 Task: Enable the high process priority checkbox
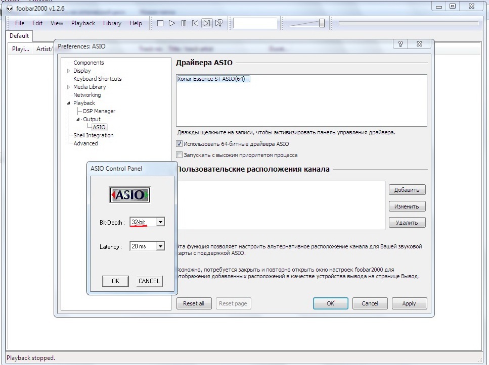click(x=179, y=155)
